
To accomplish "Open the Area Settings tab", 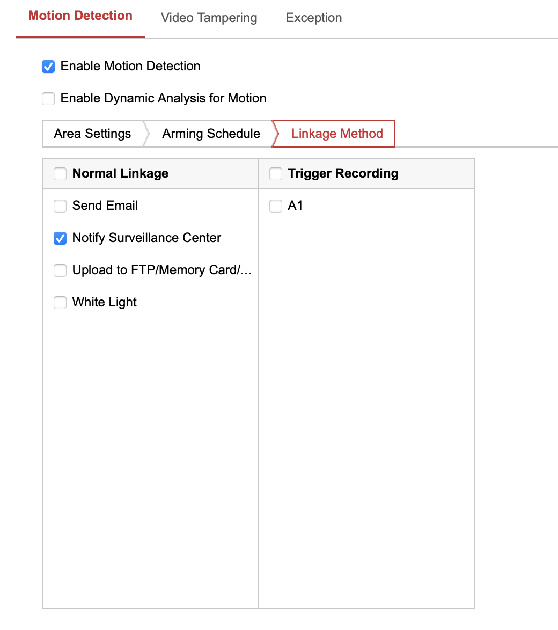I will (92, 133).
